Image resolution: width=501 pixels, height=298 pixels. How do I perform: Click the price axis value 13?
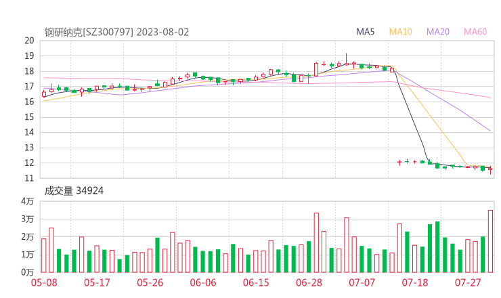click(29, 148)
